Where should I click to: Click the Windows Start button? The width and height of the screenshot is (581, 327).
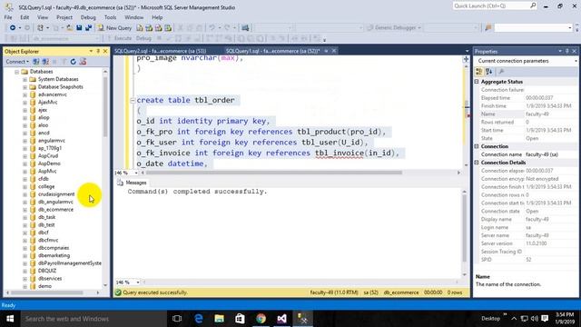tap(10, 319)
